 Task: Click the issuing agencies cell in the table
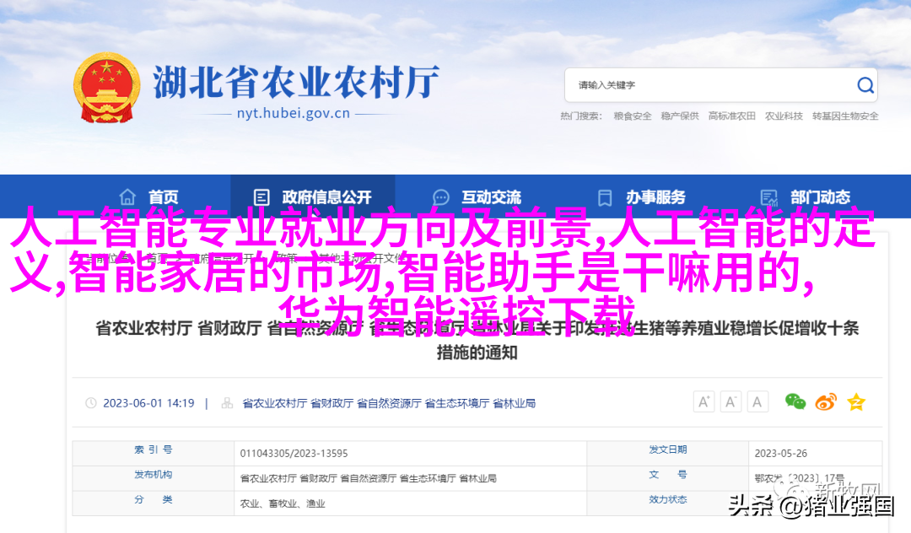369,478
